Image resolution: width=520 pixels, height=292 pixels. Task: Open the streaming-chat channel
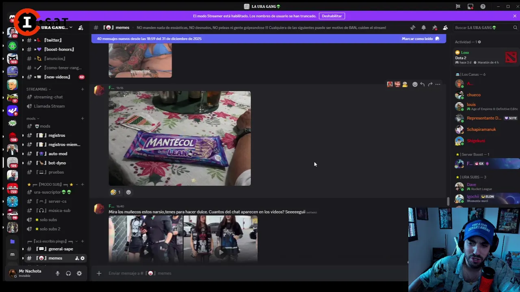pos(55,97)
